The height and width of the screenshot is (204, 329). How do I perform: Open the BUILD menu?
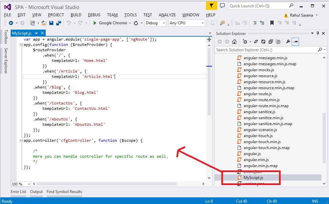point(76,15)
